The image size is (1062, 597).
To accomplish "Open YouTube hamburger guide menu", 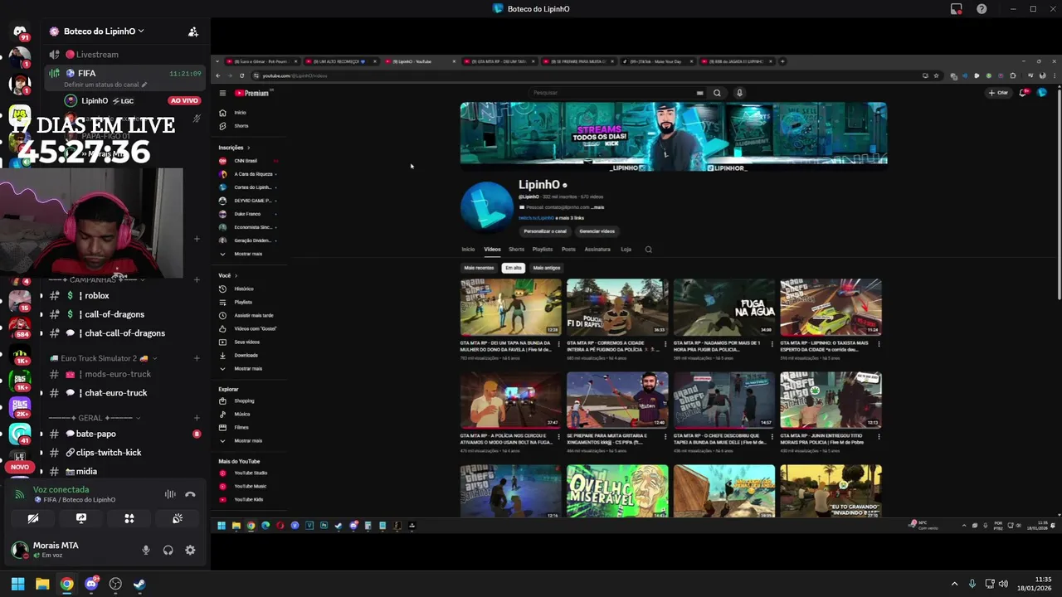I will [x=222, y=93].
